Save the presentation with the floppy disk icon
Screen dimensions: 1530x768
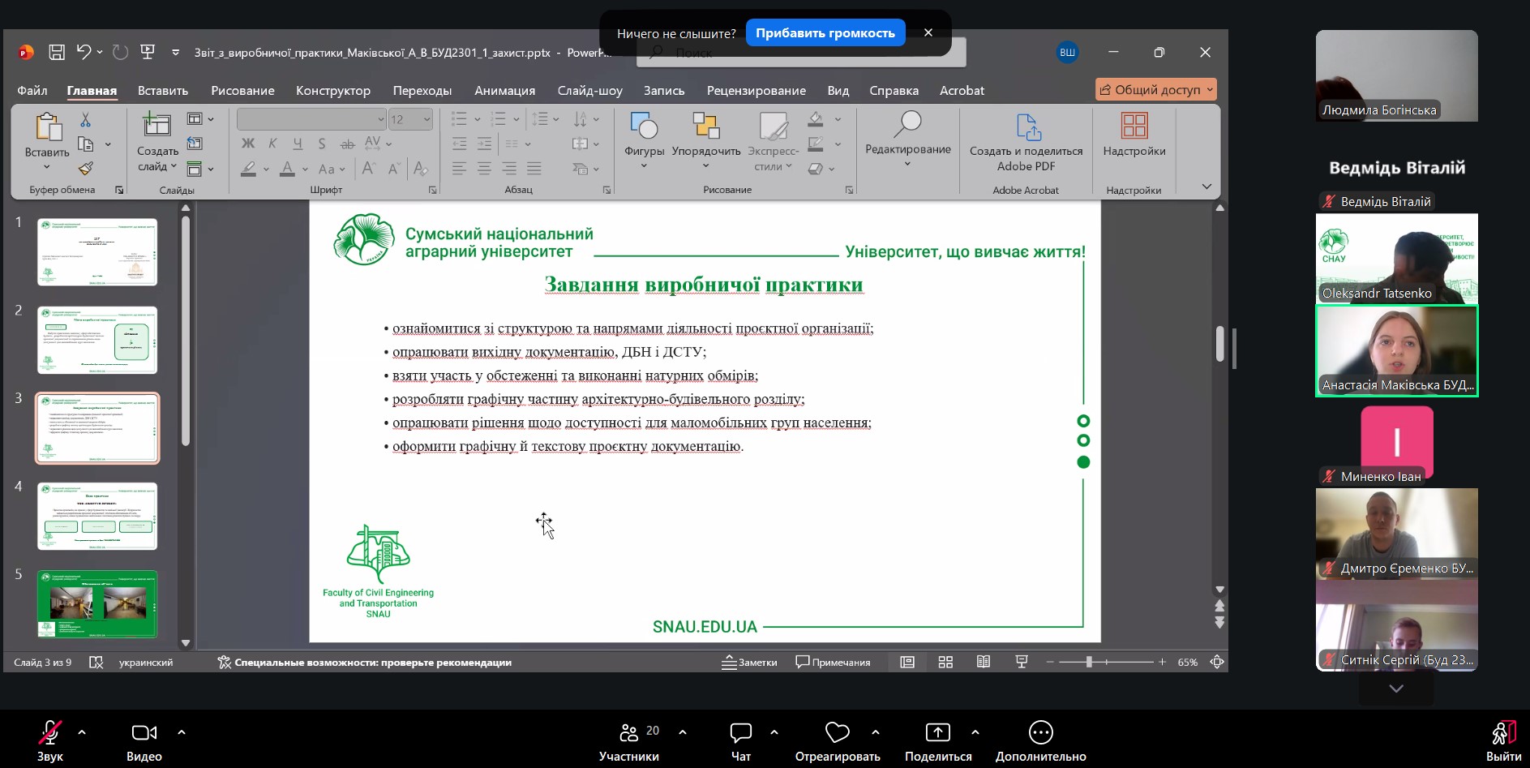(57, 53)
